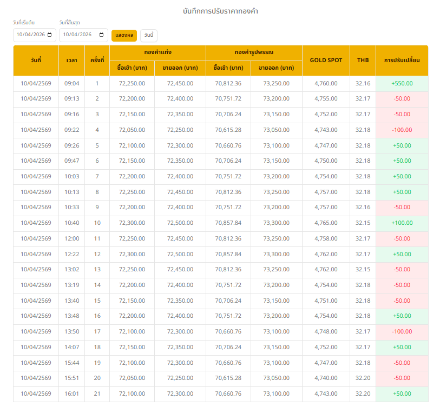
Task: Select the 09:04 time cell
Action: click(x=71, y=84)
